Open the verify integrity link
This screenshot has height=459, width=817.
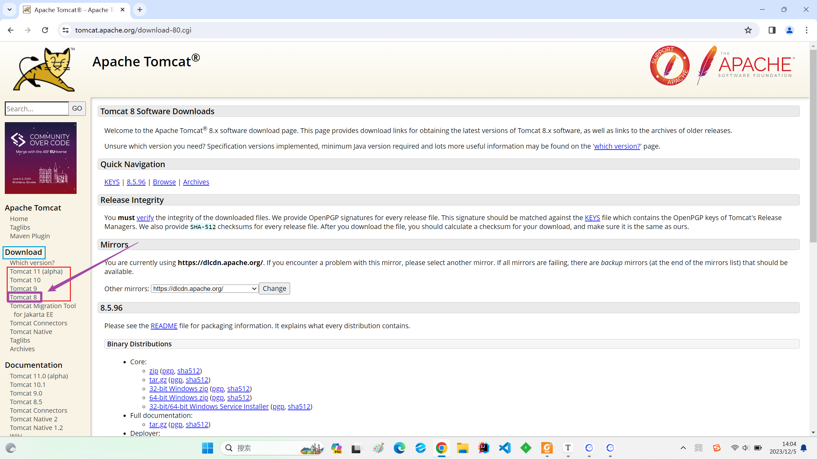145,218
